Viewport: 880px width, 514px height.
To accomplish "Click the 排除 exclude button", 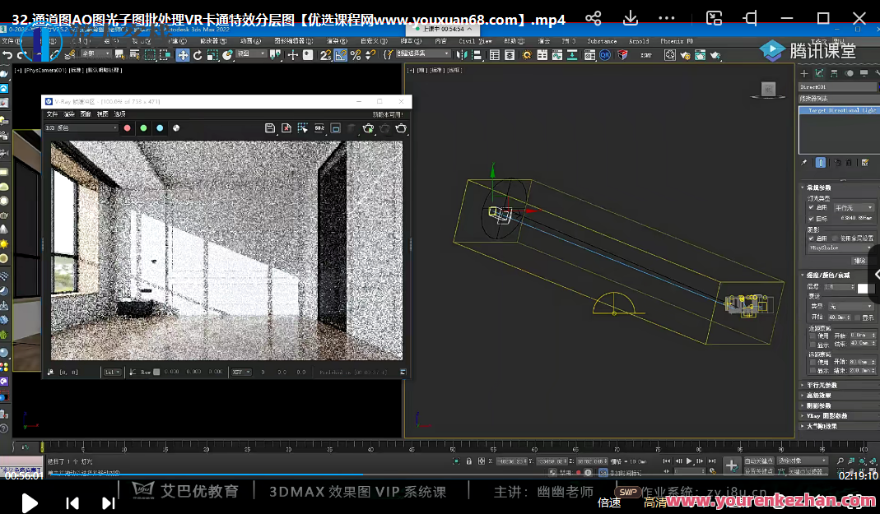I will [861, 261].
